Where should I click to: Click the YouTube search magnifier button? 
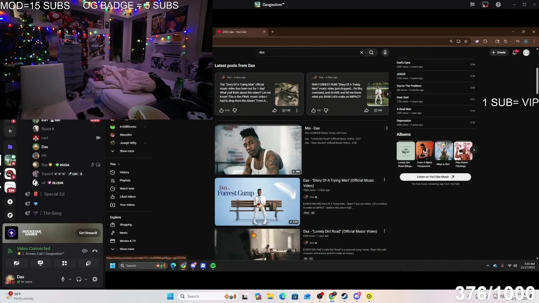coord(371,53)
